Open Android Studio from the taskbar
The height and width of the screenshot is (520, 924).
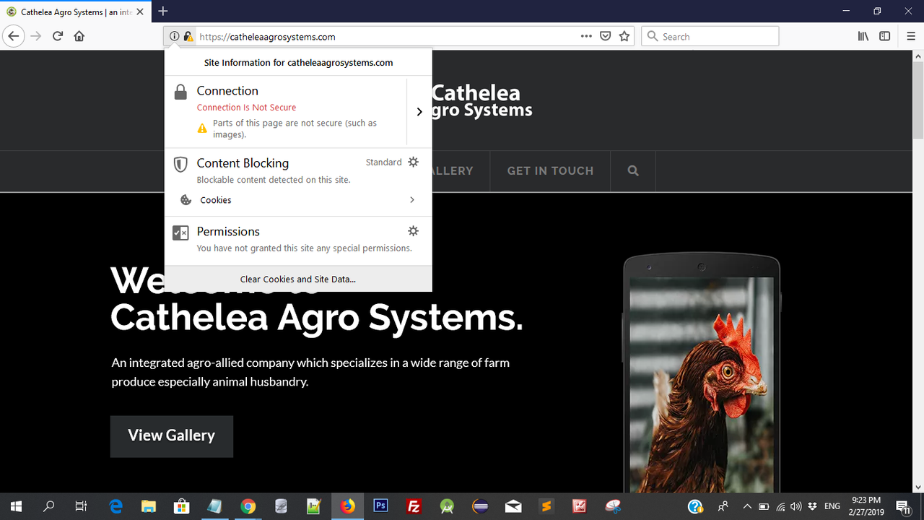447,506
